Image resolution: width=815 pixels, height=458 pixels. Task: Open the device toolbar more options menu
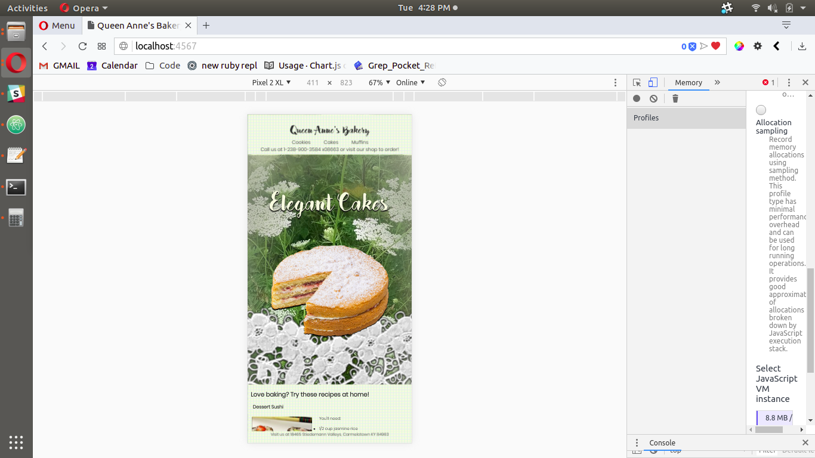point(616,83)
